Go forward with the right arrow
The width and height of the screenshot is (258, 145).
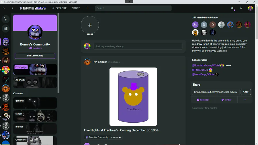click(x=13, y=8)
